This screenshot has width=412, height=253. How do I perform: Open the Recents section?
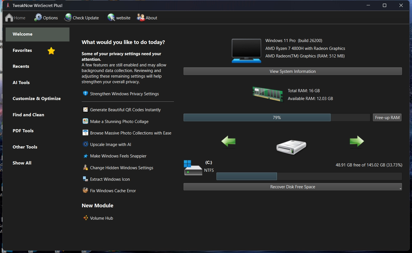[21, 66]
